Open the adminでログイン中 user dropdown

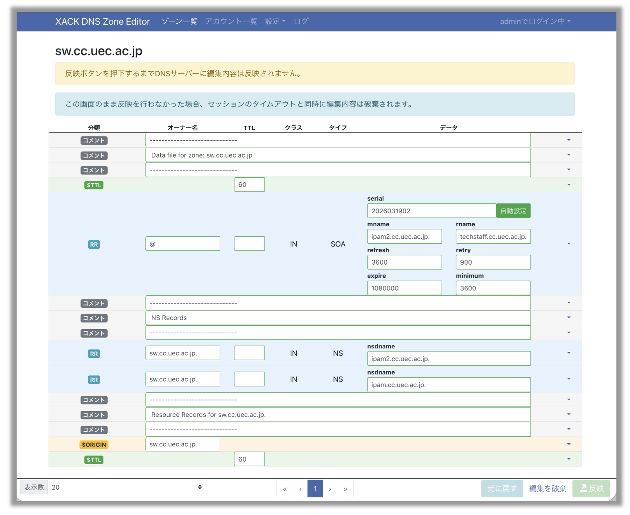[535, 21]
